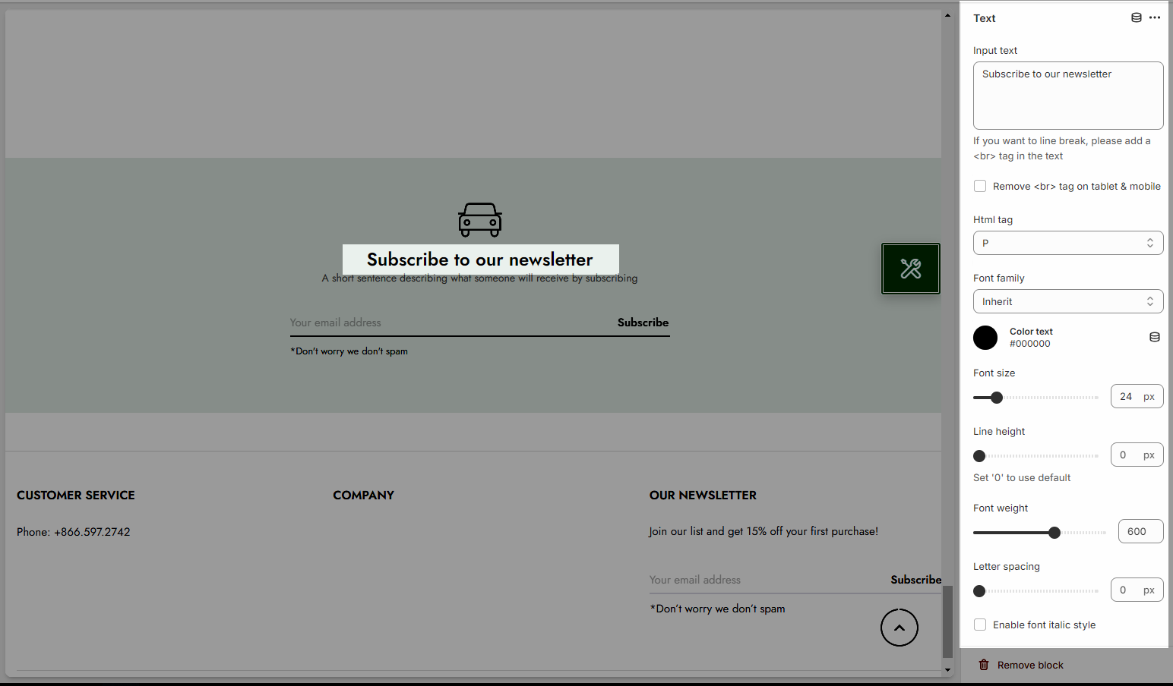Click the preview scrollbar down arrow
Image resolution: width=1173 pixels, height=686 pixels.
947,670
